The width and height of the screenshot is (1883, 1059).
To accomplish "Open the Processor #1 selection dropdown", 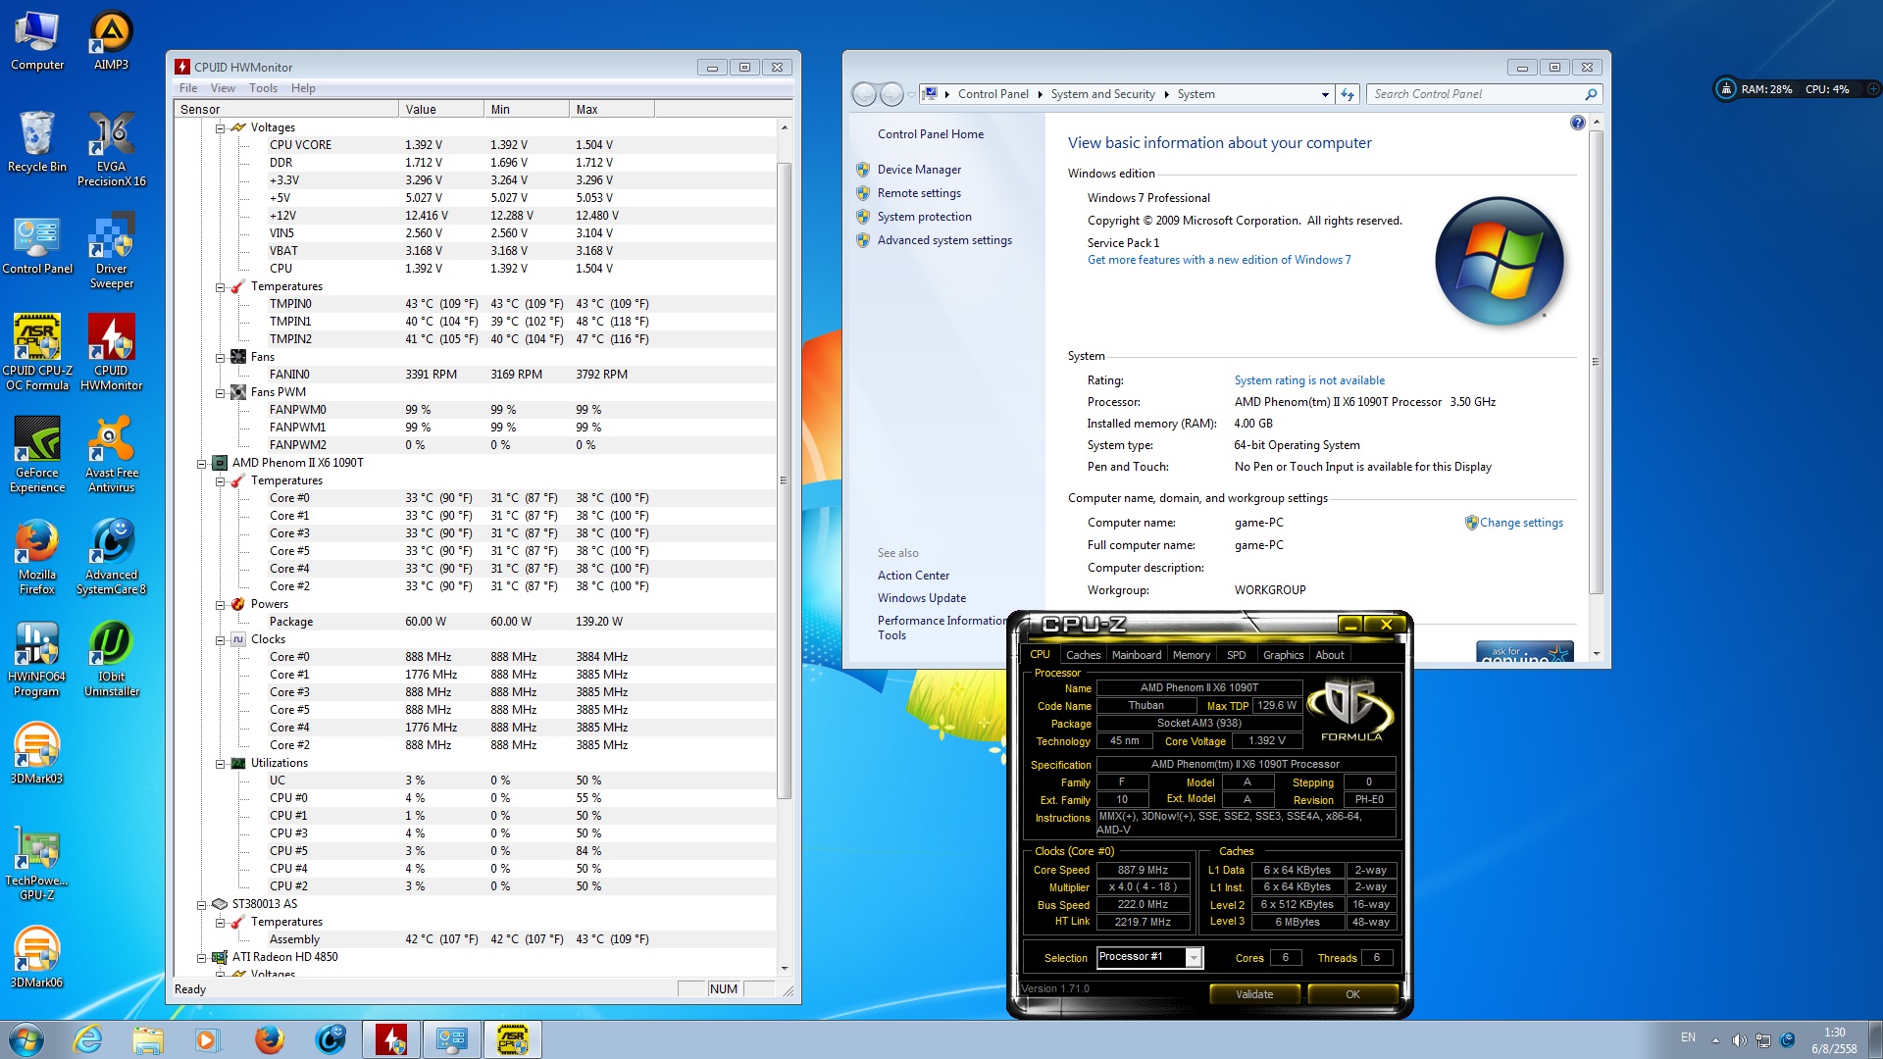I will [1194, 958].
